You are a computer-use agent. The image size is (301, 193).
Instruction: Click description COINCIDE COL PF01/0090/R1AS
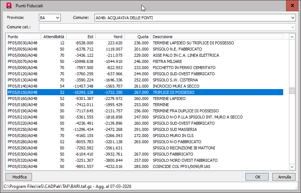click(x=181, y=166)
